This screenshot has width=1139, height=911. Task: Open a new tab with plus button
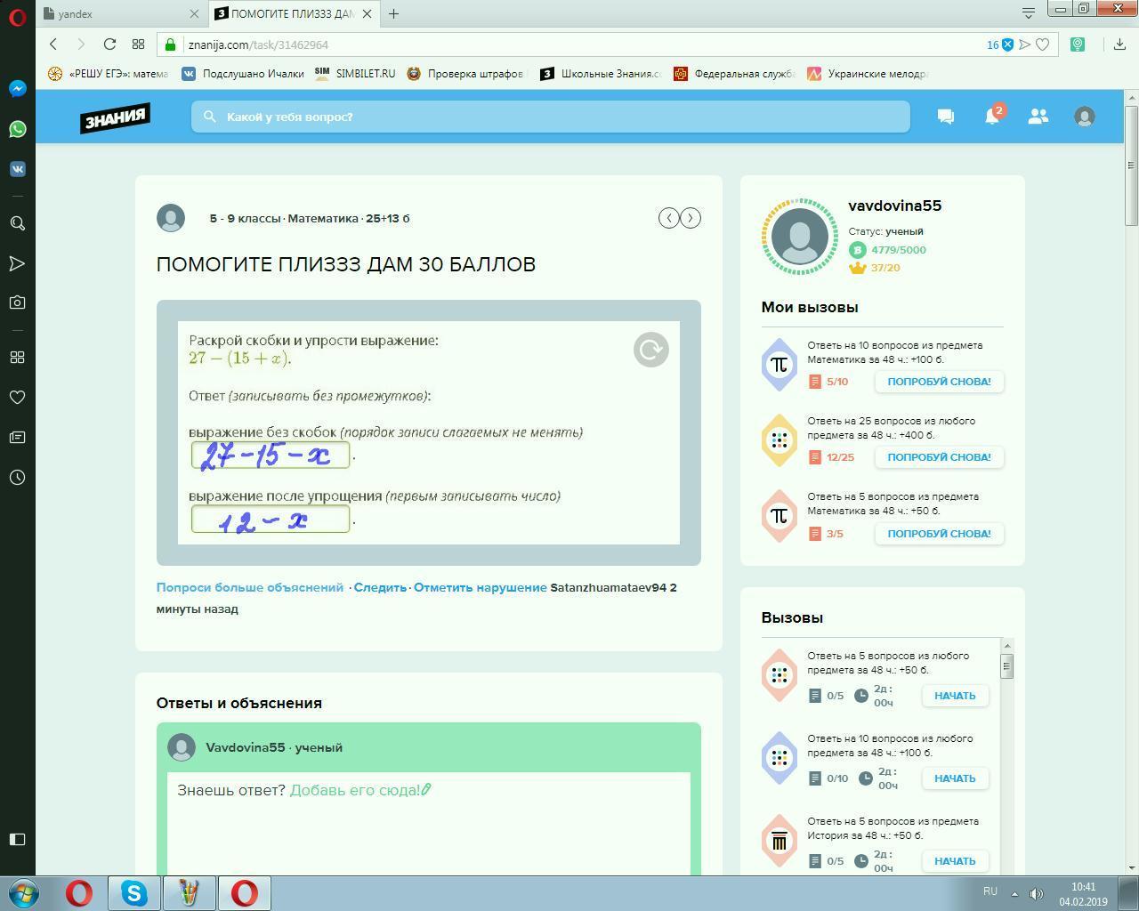(x=393, y=13)
